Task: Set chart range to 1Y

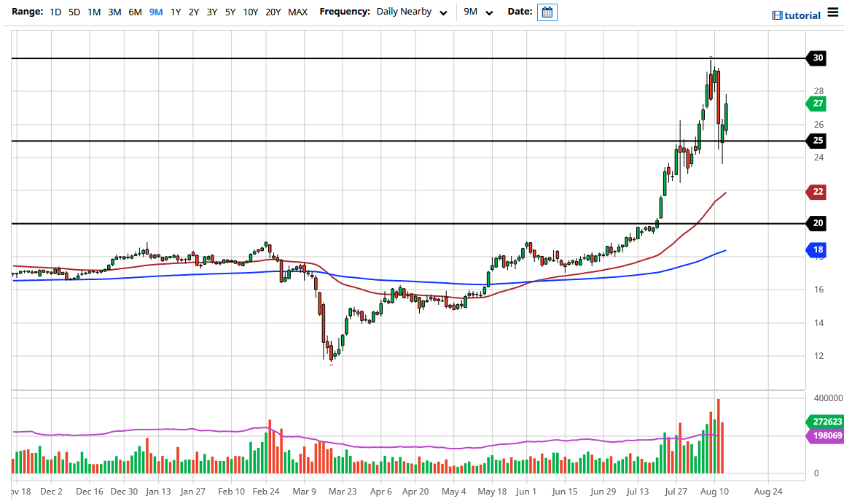Action: [x=176, y=12]
